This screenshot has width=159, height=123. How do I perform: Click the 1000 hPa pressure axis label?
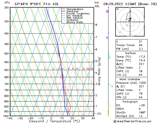7,116
